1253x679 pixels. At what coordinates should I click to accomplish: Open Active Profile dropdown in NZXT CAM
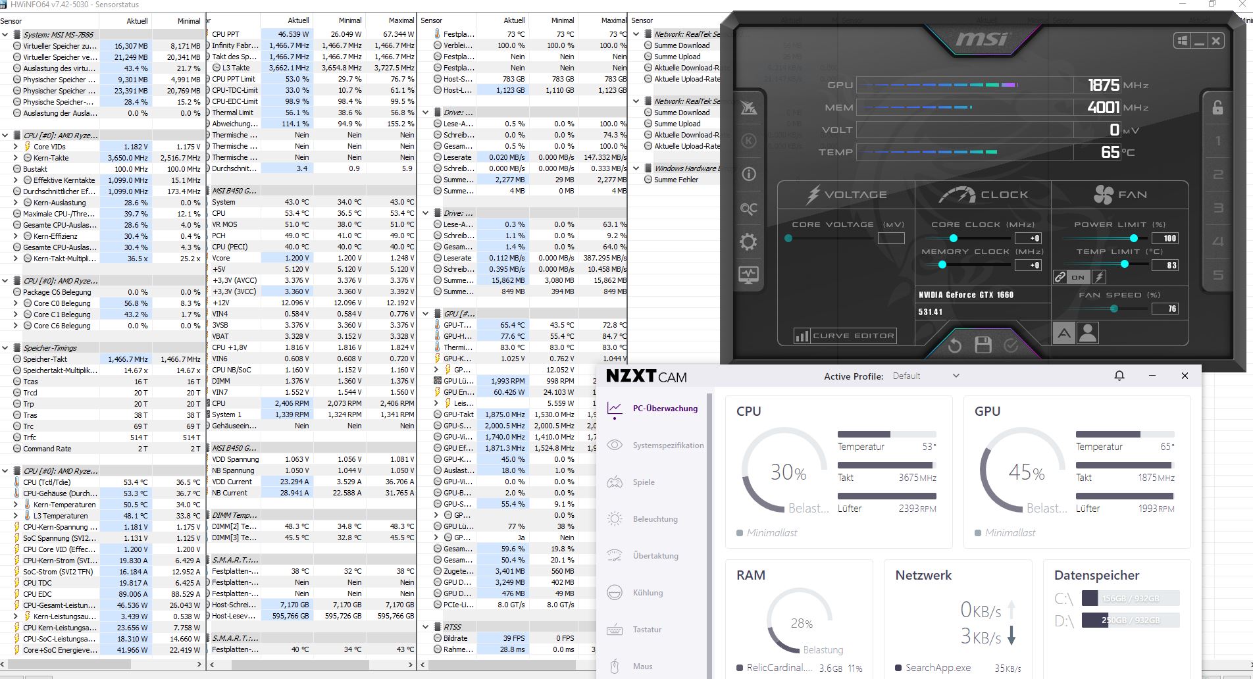click(x=926, y=376)
